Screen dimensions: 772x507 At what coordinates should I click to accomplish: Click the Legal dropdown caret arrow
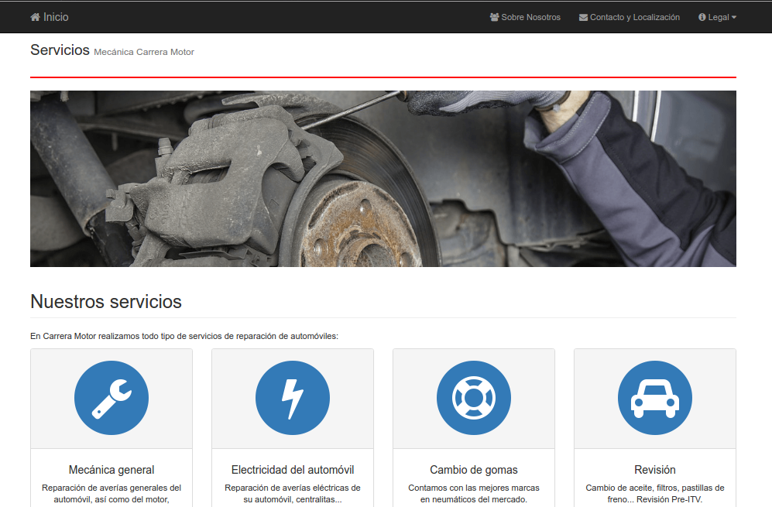tap(734, 17)
